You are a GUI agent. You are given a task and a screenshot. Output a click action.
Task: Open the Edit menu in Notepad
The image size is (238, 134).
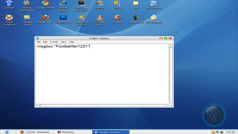click(x=45, y=42)
